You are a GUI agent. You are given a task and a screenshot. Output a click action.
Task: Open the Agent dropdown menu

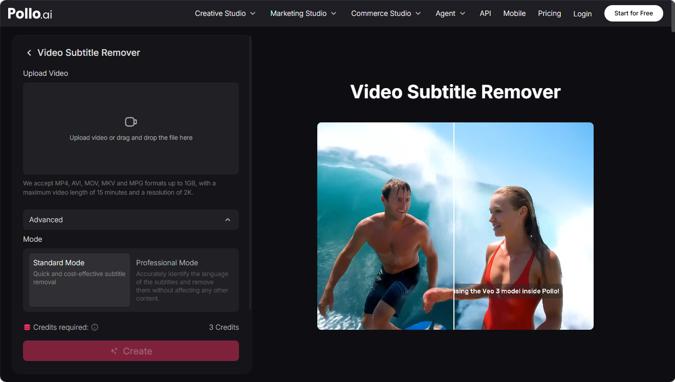[x=450, y=13]
